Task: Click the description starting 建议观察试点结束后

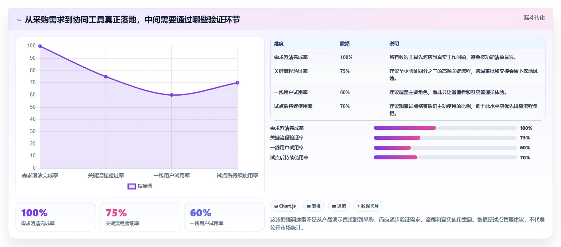Action: tap(464, 110)
